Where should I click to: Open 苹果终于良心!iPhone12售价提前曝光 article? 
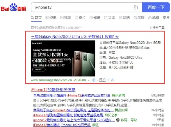click(x=73, y=110)
